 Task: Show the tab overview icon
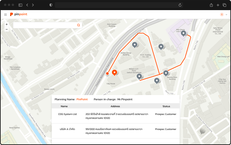pyautogui.click(x=224, y=5)
